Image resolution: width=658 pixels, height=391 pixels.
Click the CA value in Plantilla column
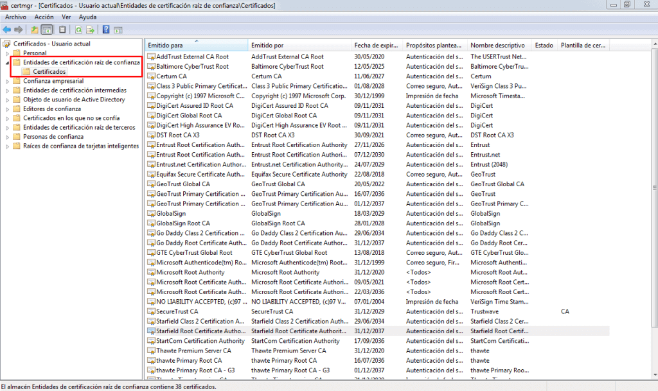tap(565, 311)
